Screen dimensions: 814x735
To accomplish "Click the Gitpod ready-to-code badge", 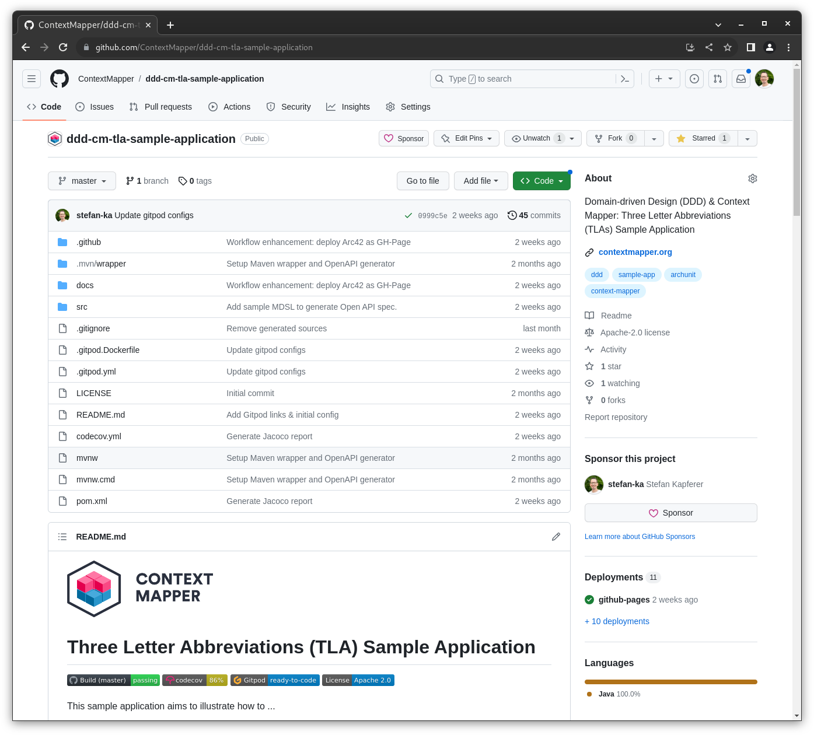I will pyautogui.click(x=275, y=680).
